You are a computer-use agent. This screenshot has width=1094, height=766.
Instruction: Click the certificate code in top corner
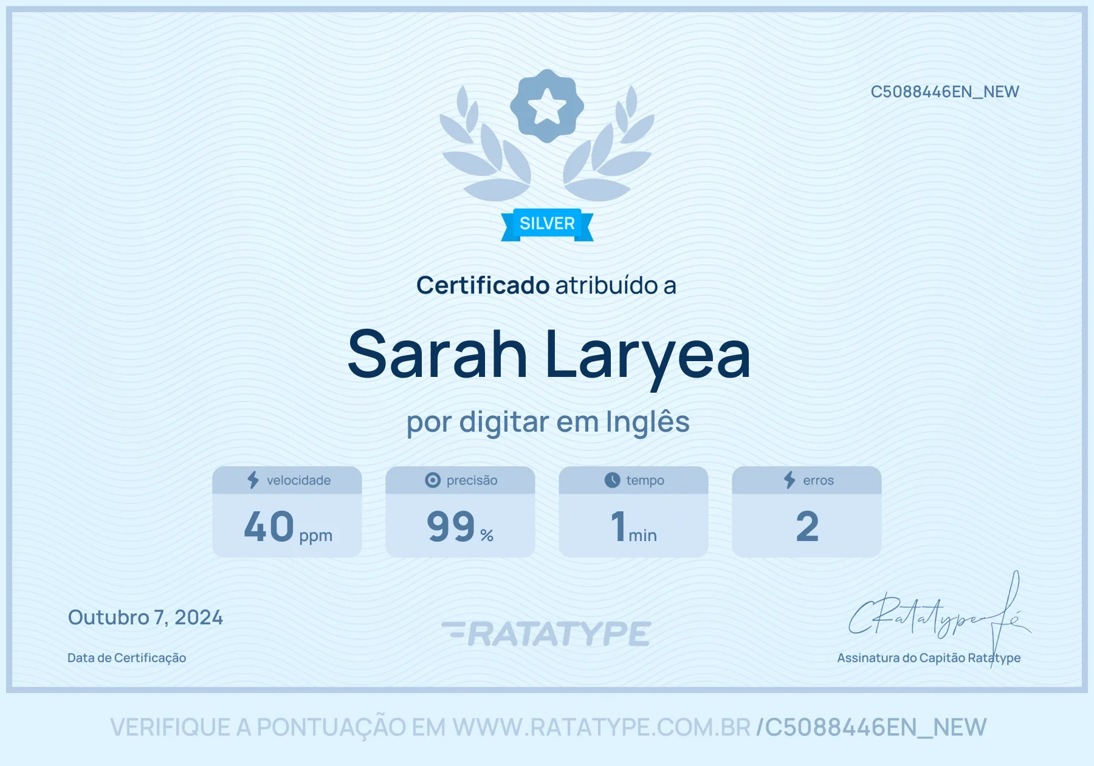(944, 92)
